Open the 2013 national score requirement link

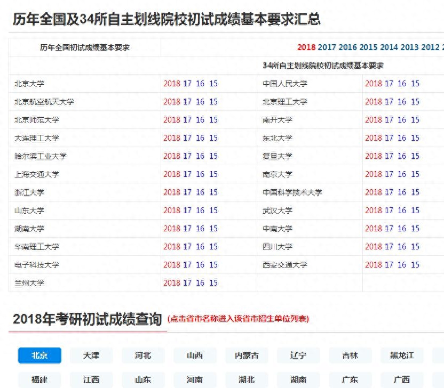[x=410, y=47]
